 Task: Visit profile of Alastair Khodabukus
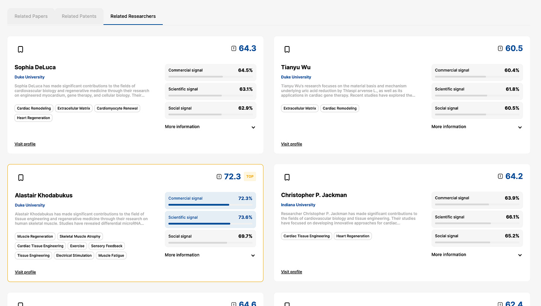[x=26, y=272]
